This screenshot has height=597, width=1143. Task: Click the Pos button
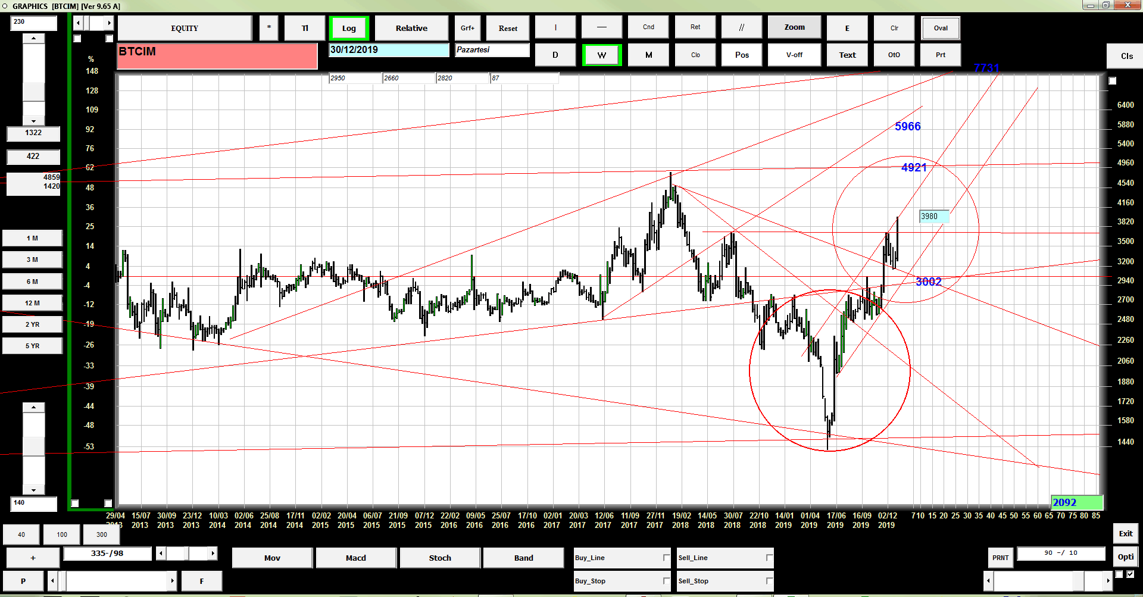pos(742,55)
